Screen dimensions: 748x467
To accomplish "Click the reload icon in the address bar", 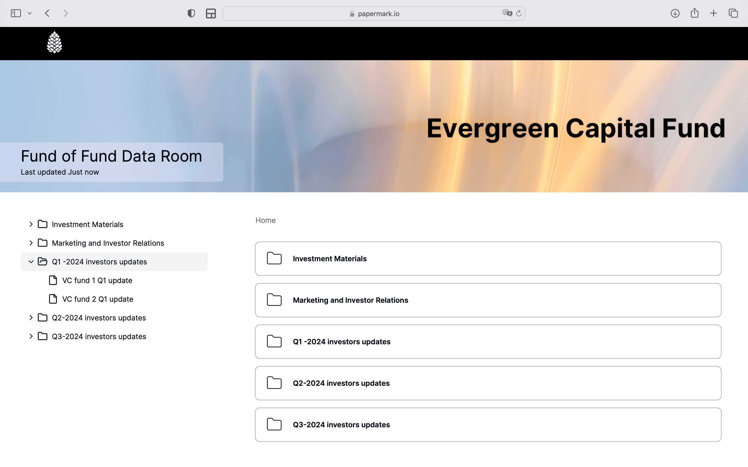I will coord(519,13).
